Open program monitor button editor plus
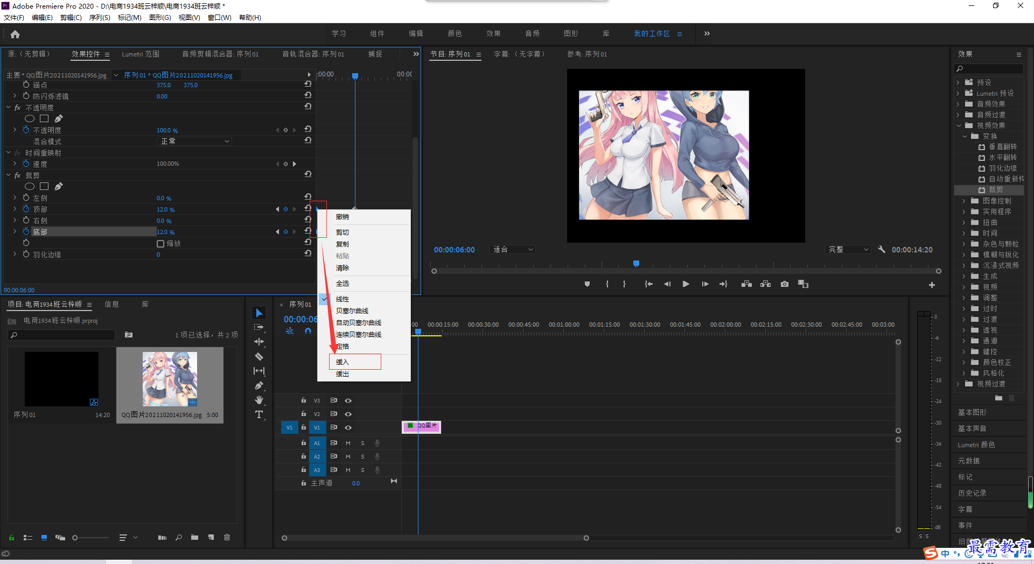 932,285
